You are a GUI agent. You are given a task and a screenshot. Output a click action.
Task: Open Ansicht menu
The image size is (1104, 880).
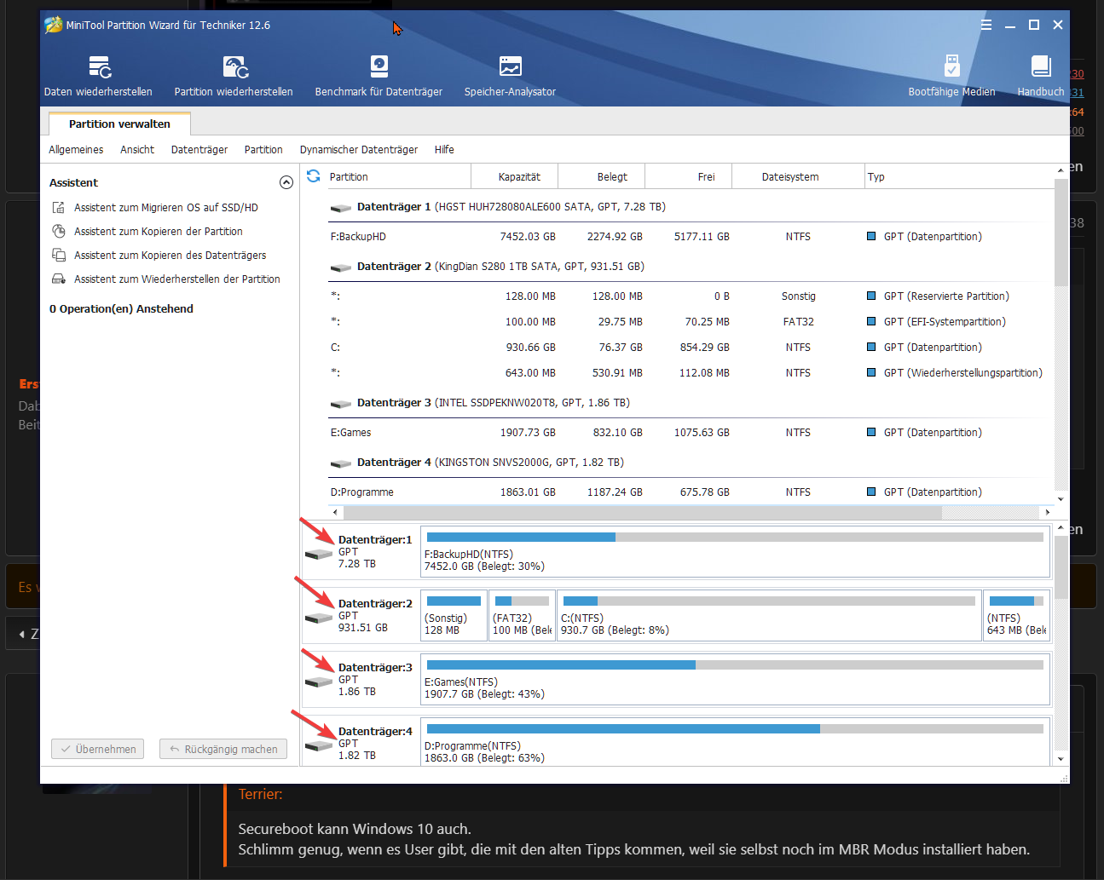coord(137,149)
